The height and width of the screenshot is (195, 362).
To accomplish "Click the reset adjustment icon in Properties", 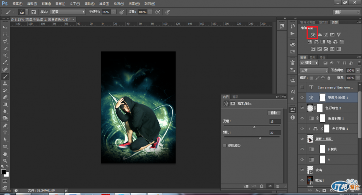I will 262,186.
